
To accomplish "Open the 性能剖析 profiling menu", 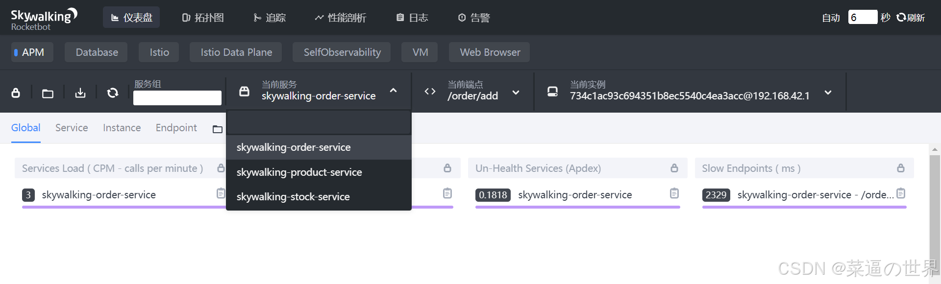I will tap(340, 18).
